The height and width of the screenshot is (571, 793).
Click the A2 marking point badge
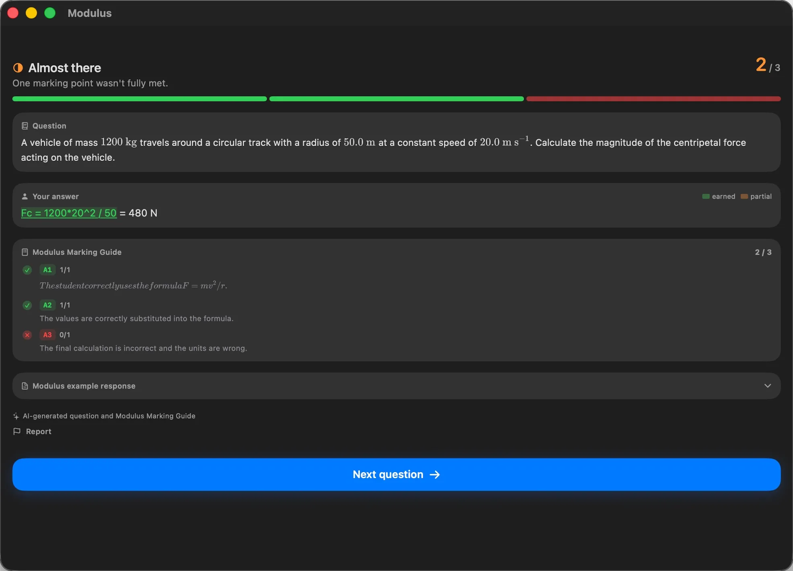click(47, 305)
